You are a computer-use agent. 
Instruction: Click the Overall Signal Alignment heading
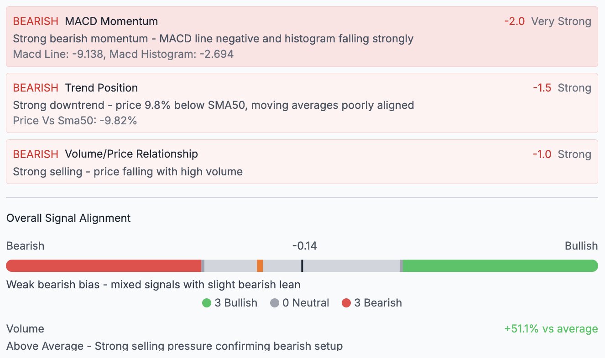coord(68,218)
